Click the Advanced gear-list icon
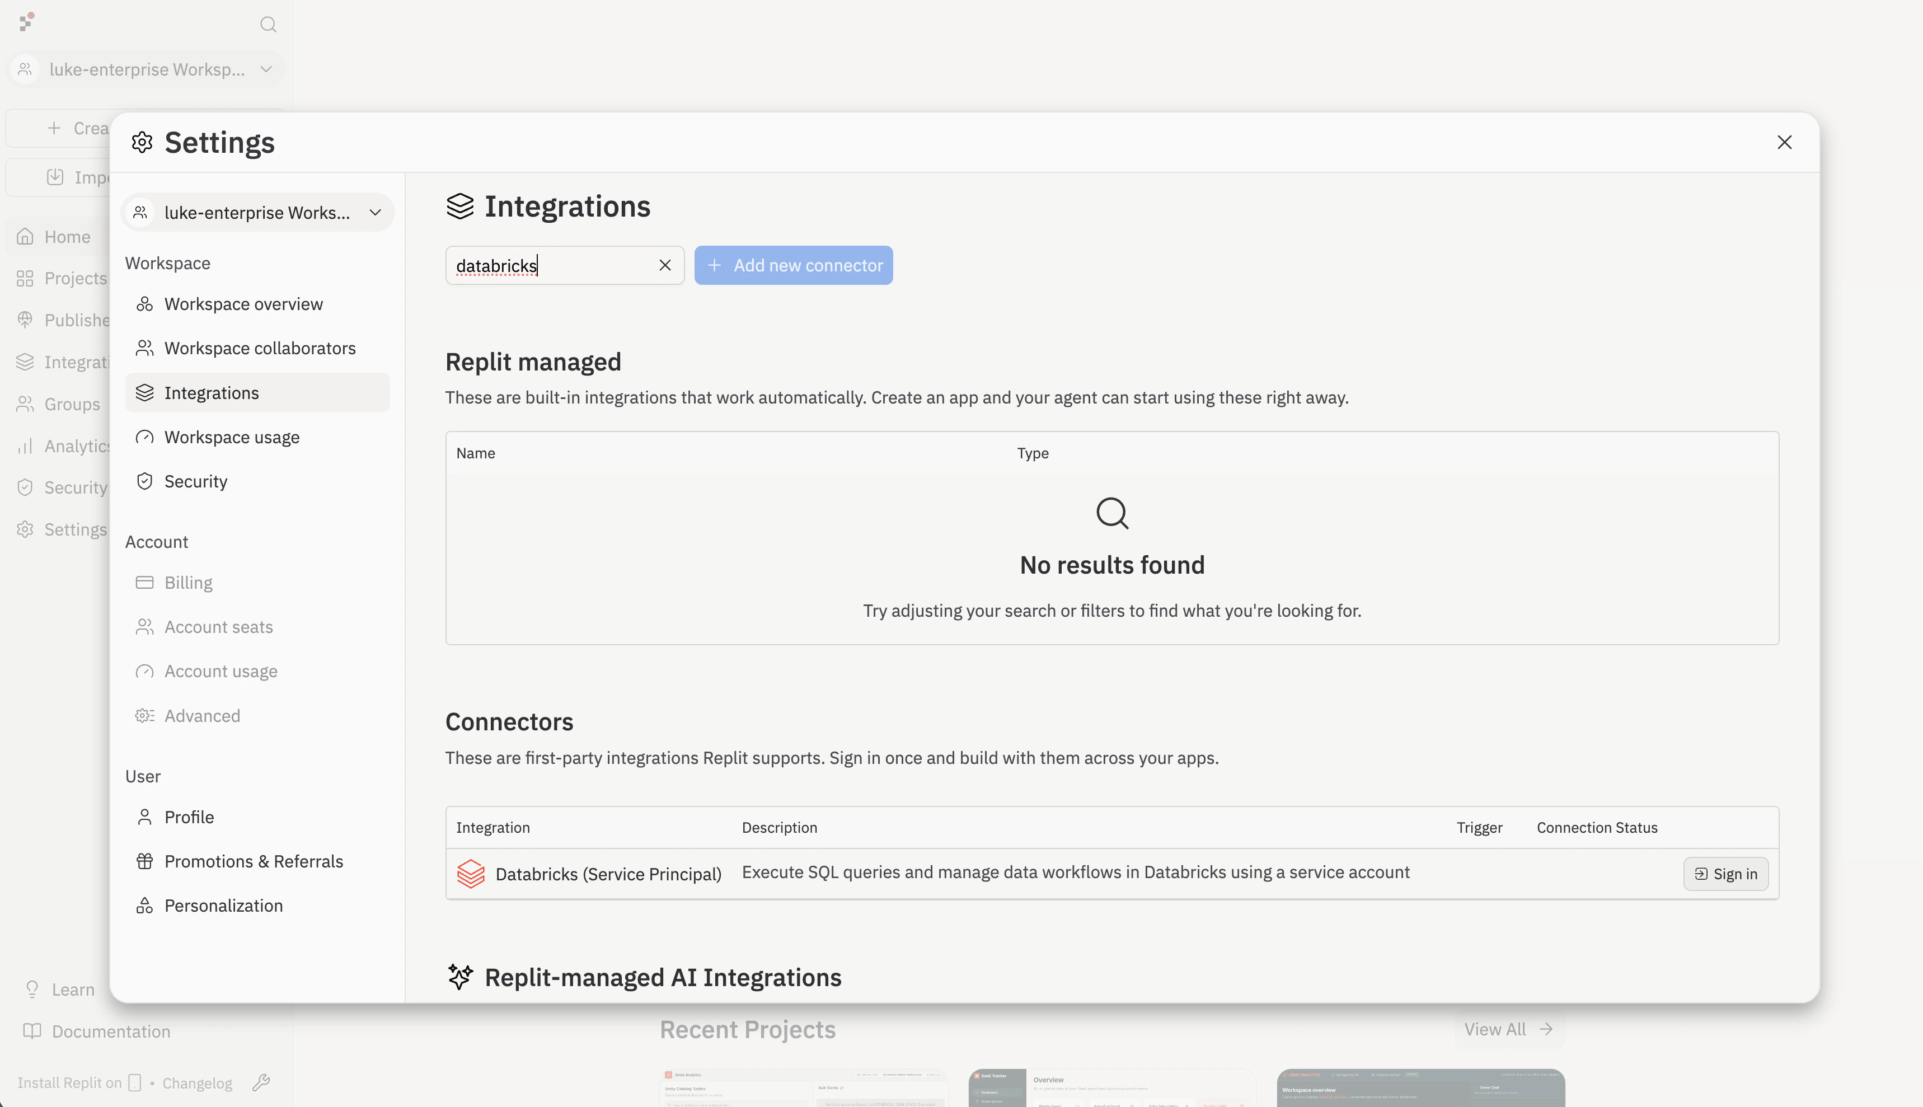This screenshot has width=1923, height=1107. 144,715
